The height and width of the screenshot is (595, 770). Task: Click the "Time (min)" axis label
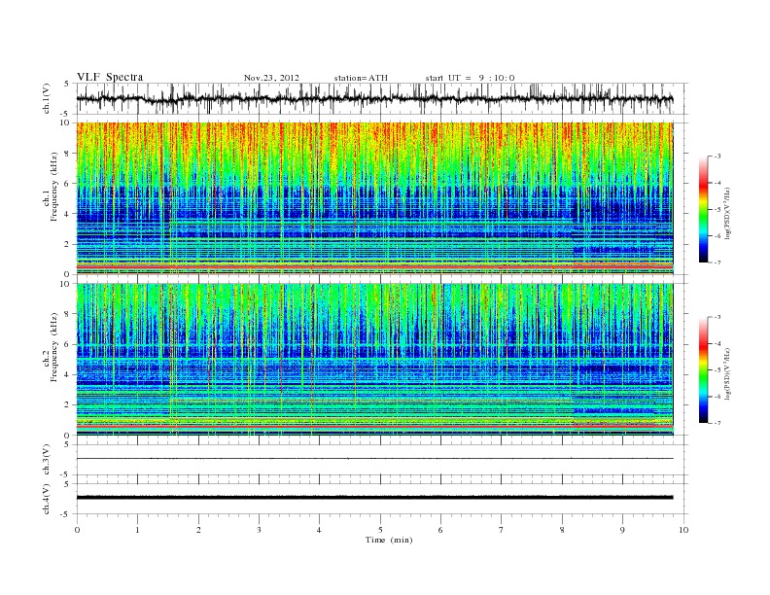[389, 540]
